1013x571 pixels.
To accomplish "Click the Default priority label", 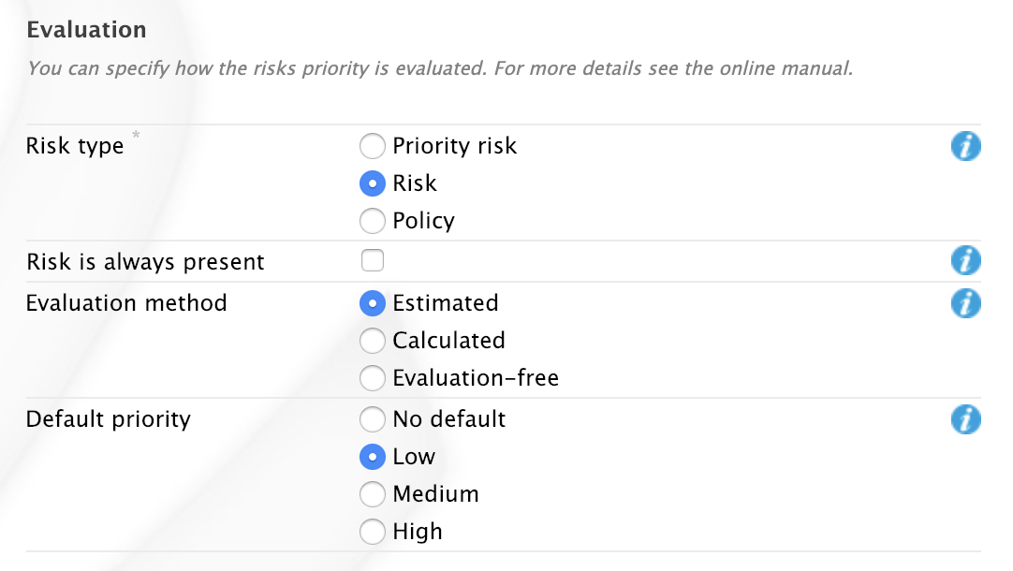I will coord(109,419).
